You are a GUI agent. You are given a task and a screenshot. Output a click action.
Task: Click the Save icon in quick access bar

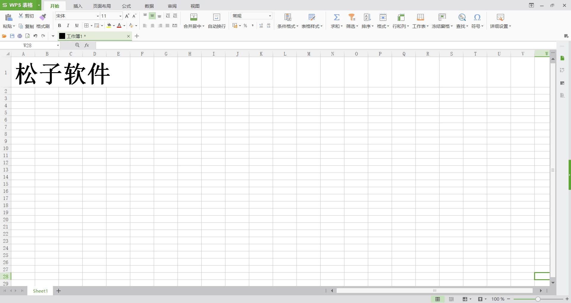tap(12, 36)
